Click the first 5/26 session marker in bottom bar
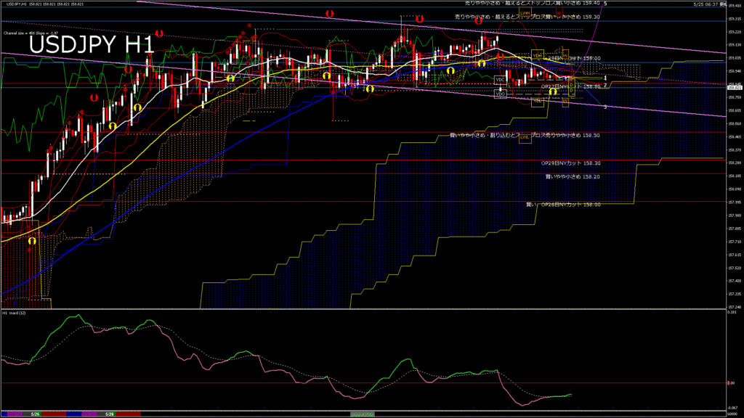Screen dimensions: 744x418 (35, 414)
